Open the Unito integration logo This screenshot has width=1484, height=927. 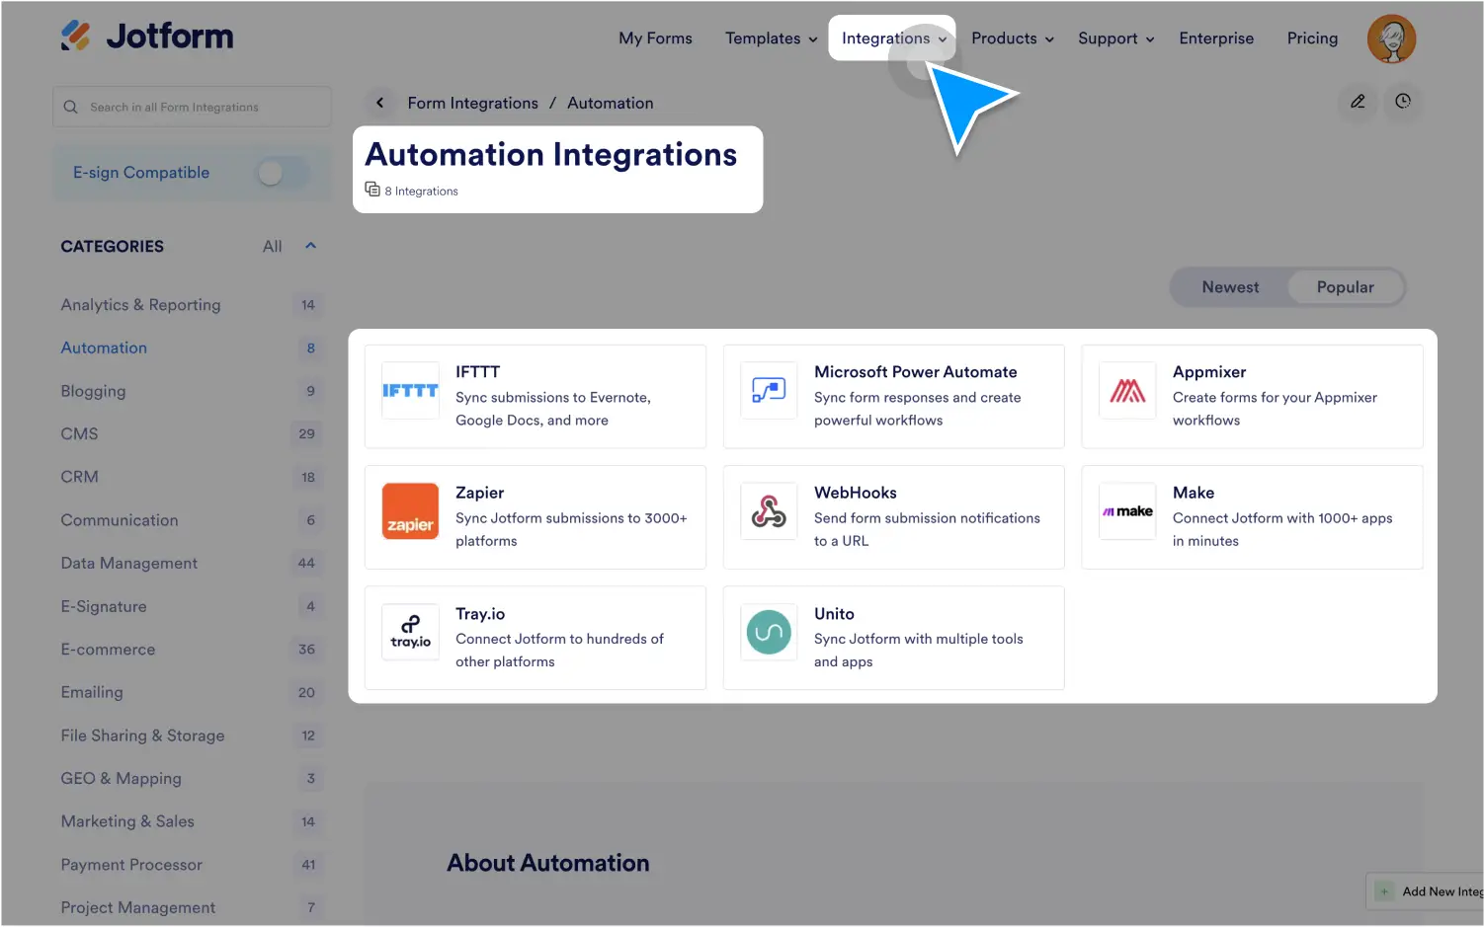tap(769, 632)
